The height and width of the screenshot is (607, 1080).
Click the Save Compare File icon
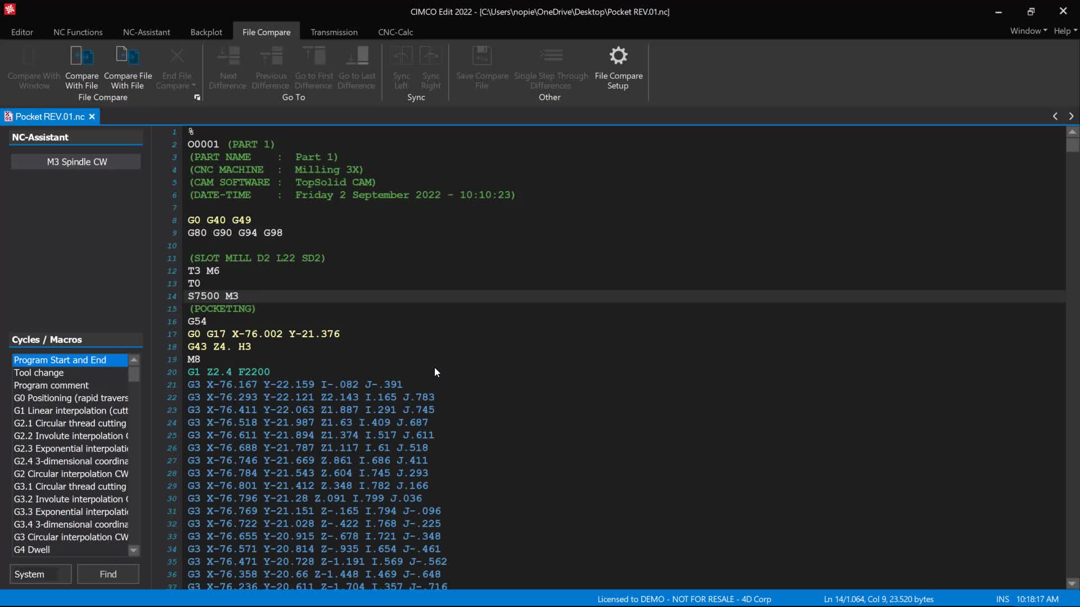pos(482,56)
